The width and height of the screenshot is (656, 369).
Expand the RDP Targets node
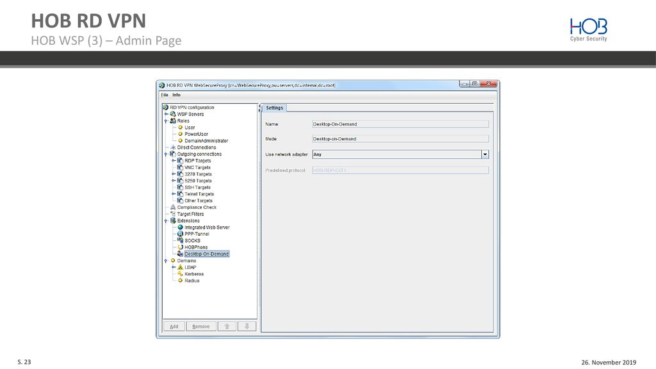pos(174,161)
